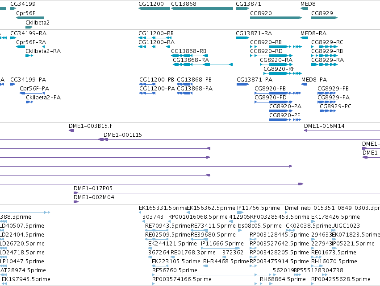The width and height of the screenshot is (380, 286).
Task: Click protein CG8920-PF
Action: tap(284, 115)
